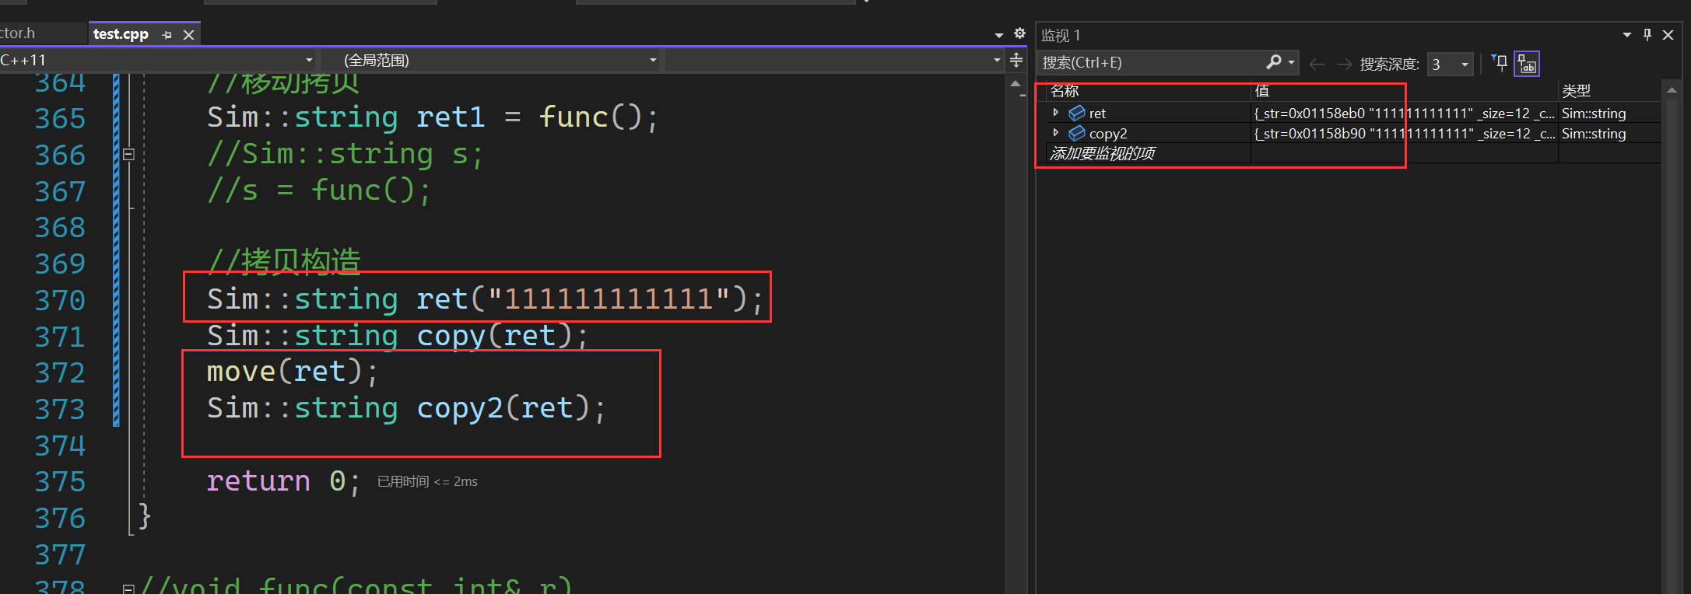
Task: Click the return keyword at line 375
Action: click(x=258, y=481)
